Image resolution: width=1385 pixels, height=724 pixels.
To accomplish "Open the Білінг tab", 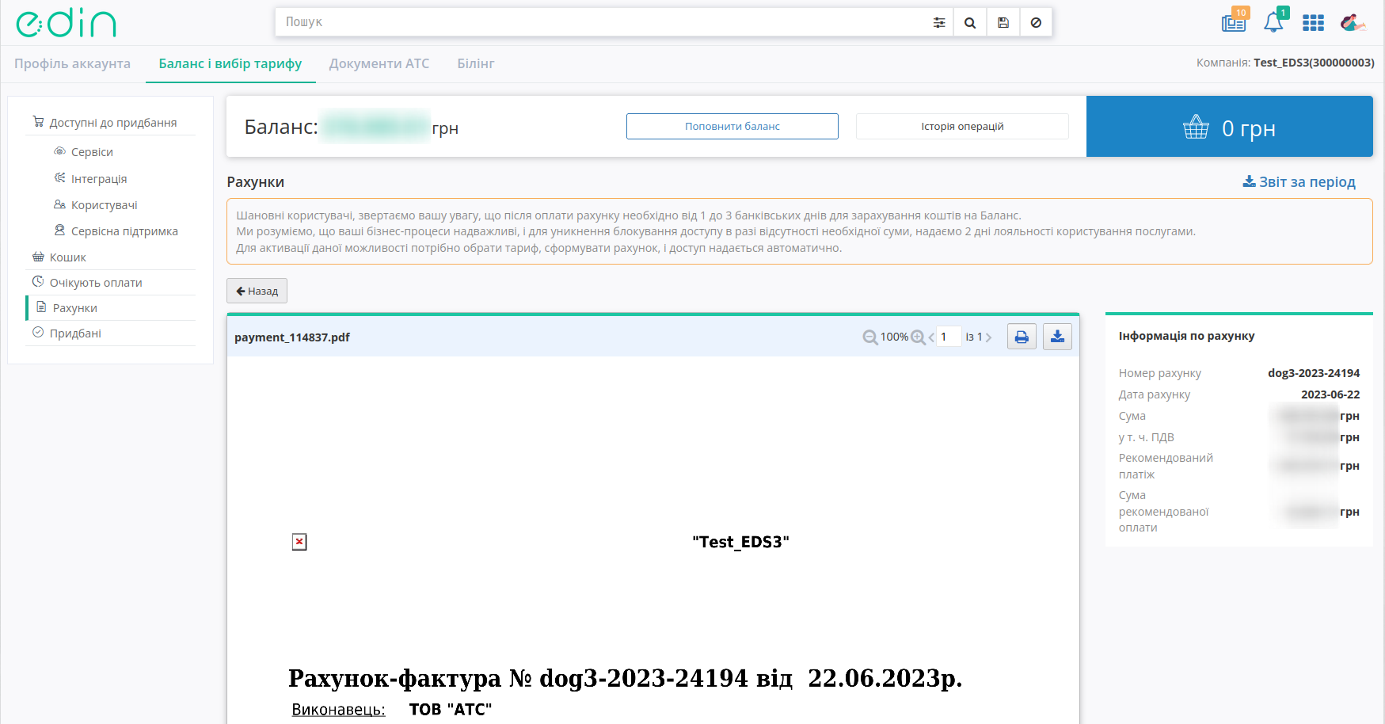I will pyautogui.click(x=475, y=63).
